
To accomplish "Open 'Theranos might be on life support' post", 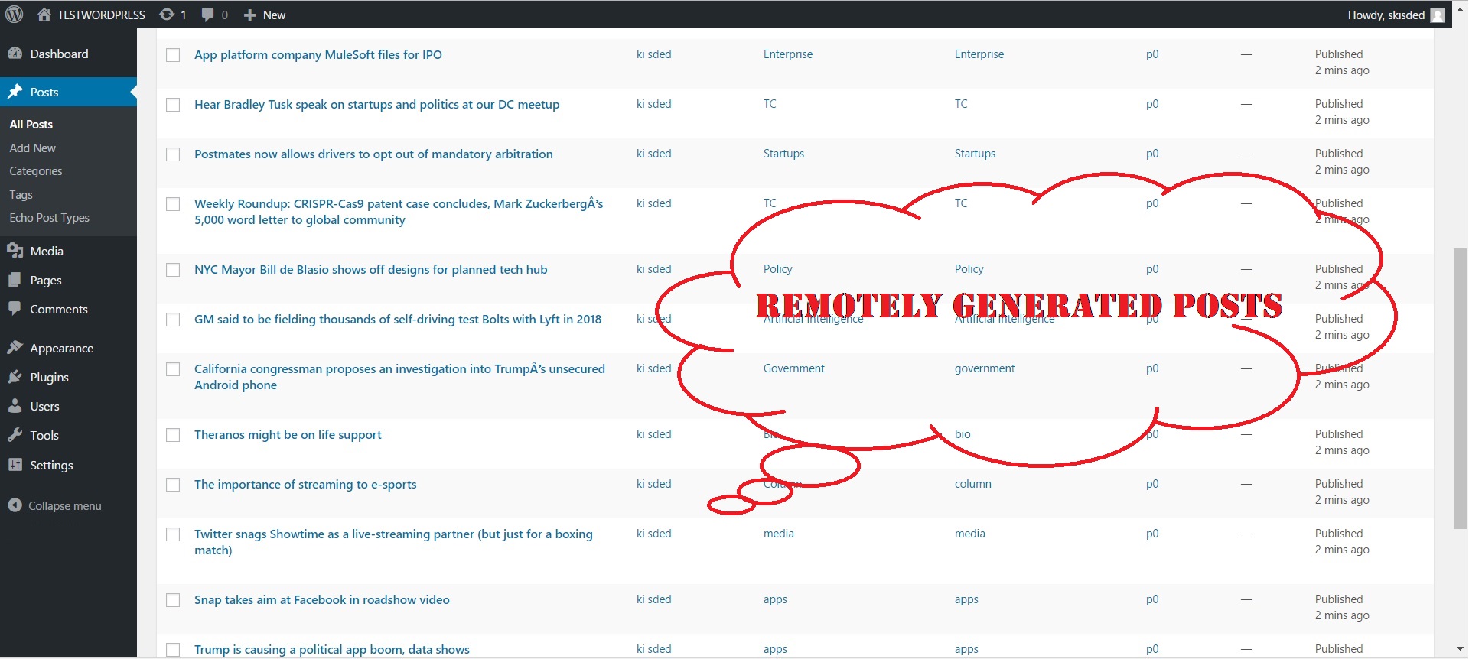I will pos(288,434).
